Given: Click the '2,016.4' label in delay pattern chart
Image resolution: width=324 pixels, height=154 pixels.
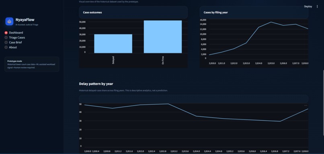Looking at the screenshot, I should pos(263,151).
